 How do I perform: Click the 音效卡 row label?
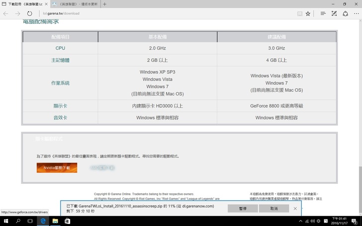(x=60, y=118)
